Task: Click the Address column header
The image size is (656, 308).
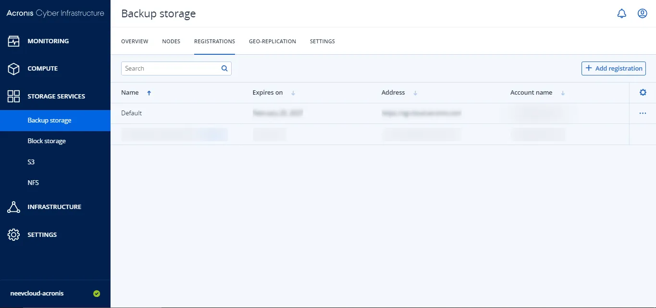Action: click(x=393, y=93)
